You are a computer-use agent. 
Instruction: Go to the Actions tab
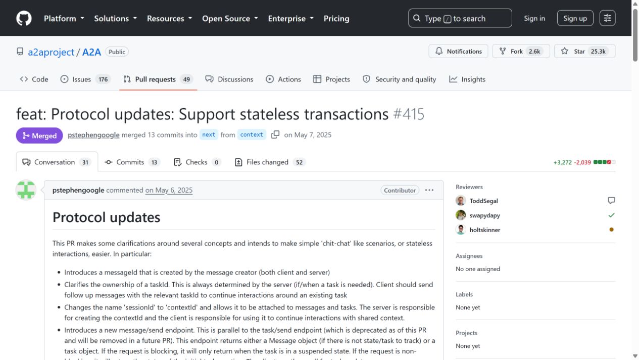pos(283,79)
